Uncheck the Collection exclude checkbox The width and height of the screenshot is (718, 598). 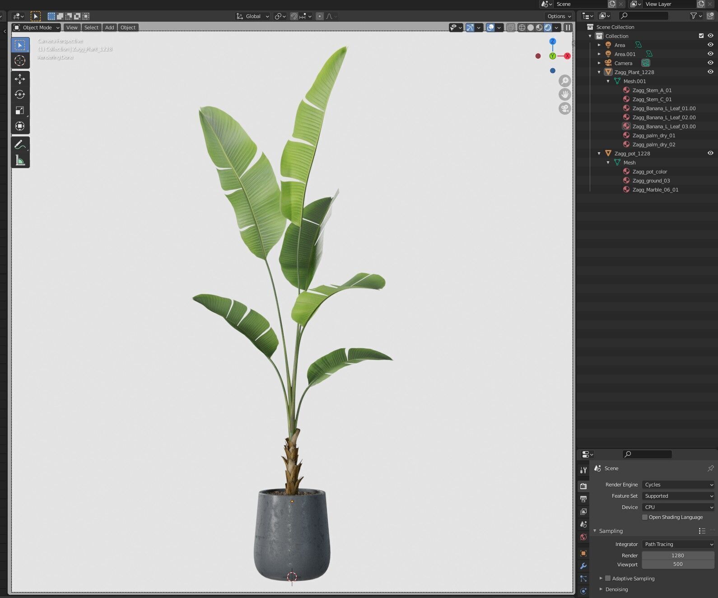[x=701, y=36]
